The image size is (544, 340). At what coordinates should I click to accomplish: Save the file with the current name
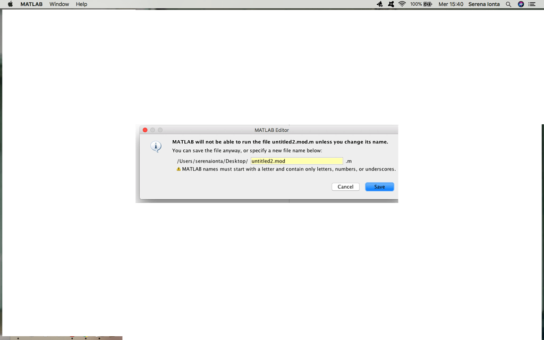[x=379, y=186]
